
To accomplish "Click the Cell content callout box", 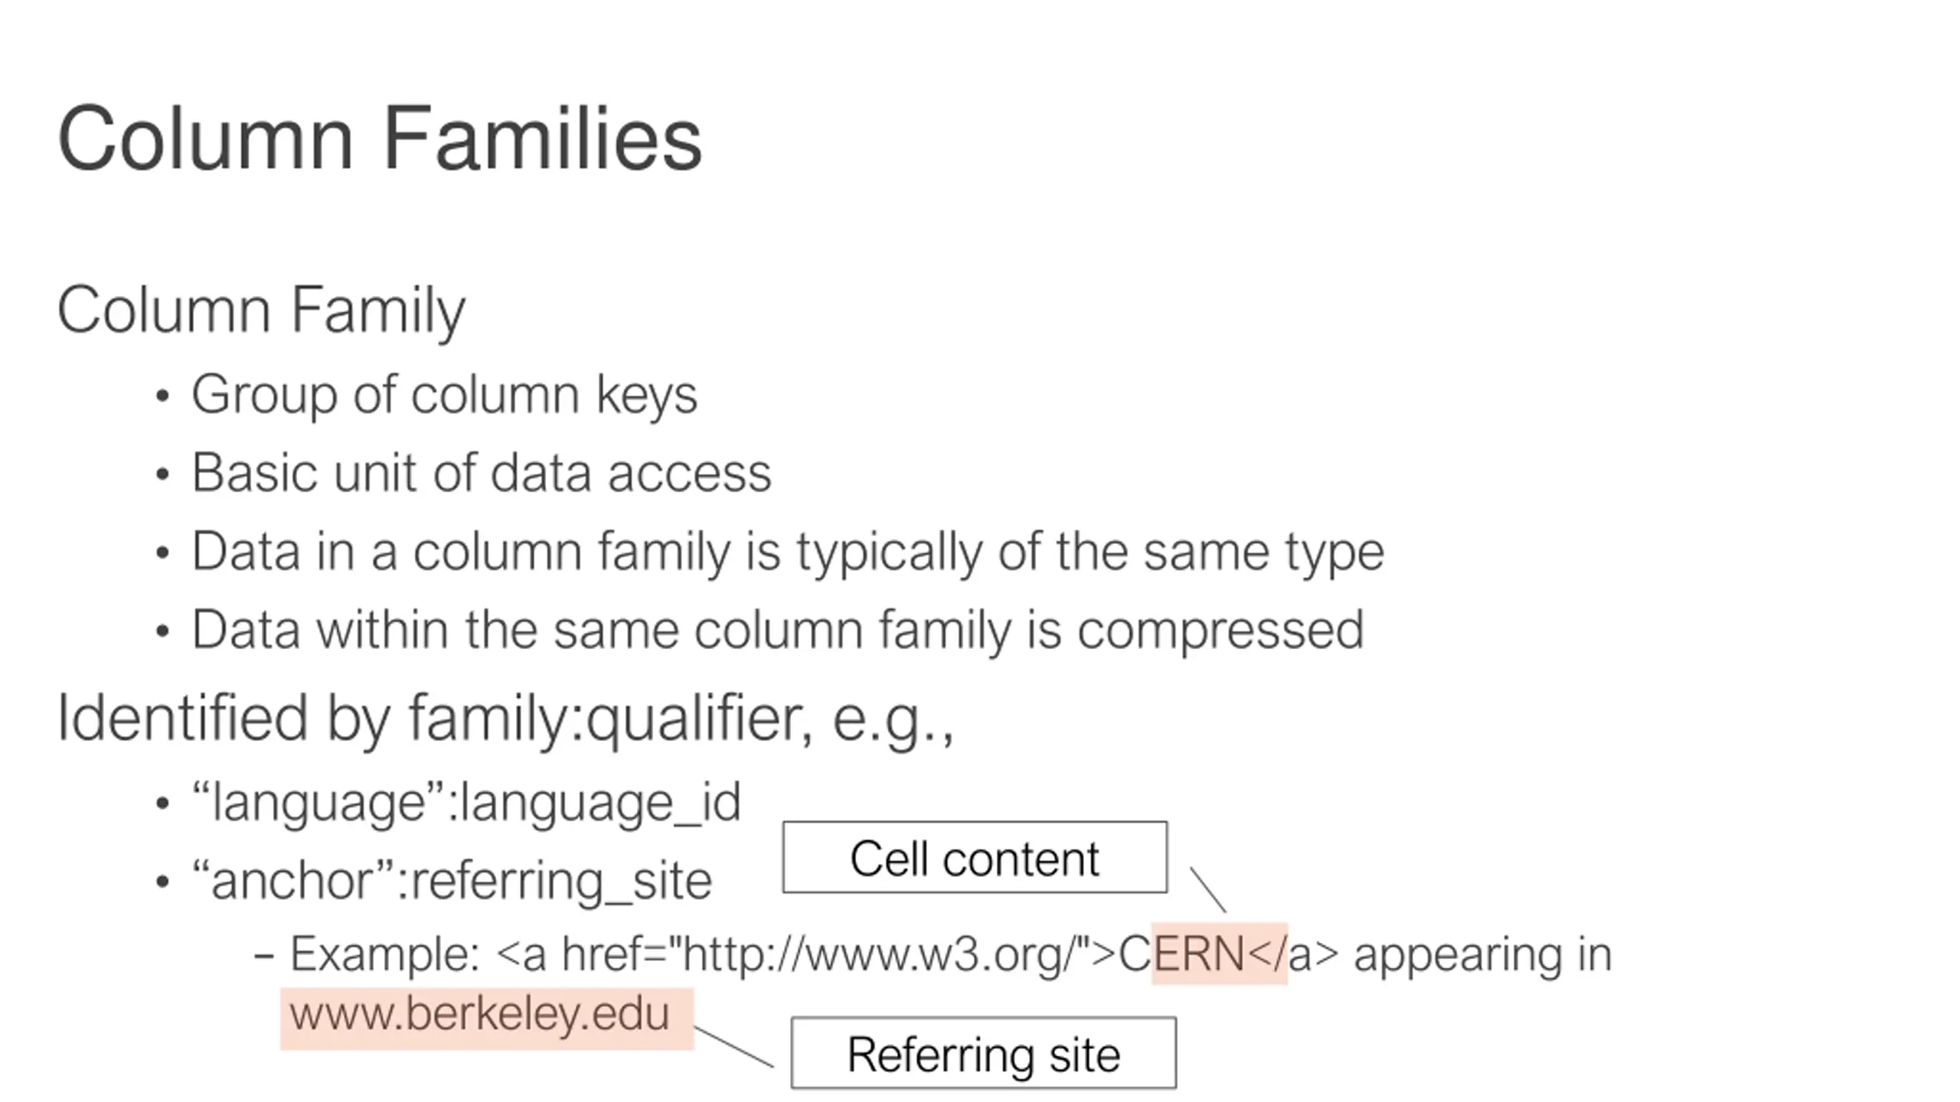I will pyautogui.click(x=975, y=857).
